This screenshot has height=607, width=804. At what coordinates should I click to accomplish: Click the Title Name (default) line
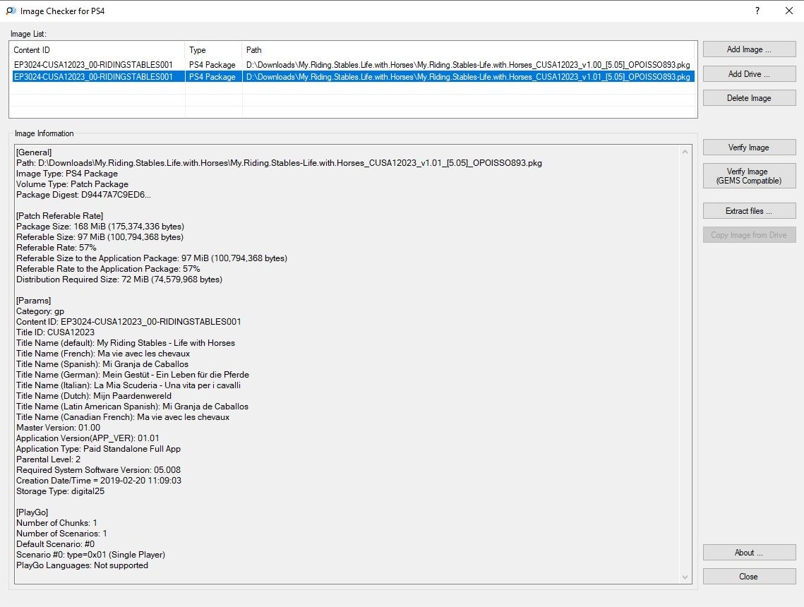click(126, 343)
